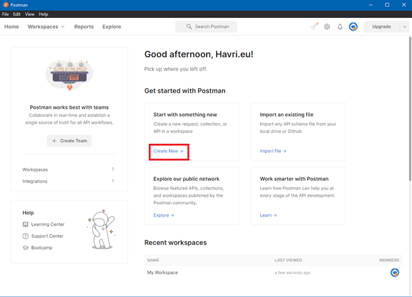Expand Workspaces chevron in left panel
Screen dimensions: 412x297
click(113, 169)
